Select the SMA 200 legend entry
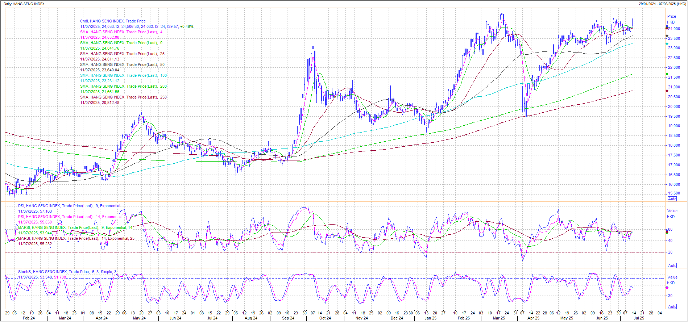The height and width of the screenshot is (322, 688). [123, 86]
